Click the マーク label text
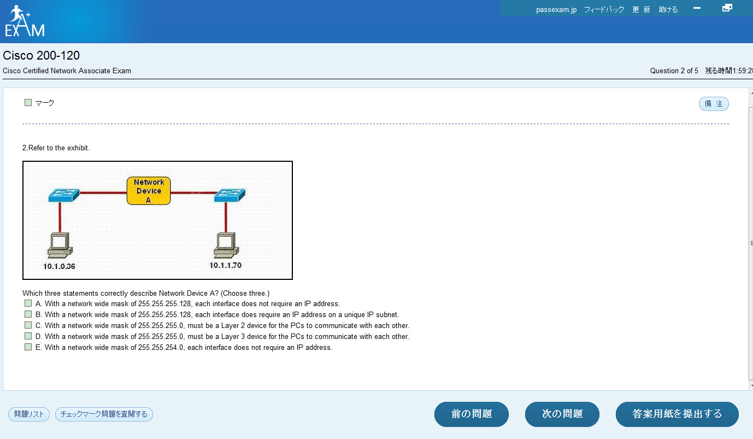The width and height of the screenshot is (753, 439). tap(45, 103)
